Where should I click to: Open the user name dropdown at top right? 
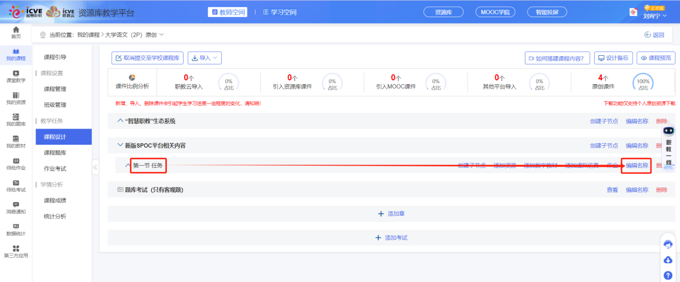click(x=655, y=16)
